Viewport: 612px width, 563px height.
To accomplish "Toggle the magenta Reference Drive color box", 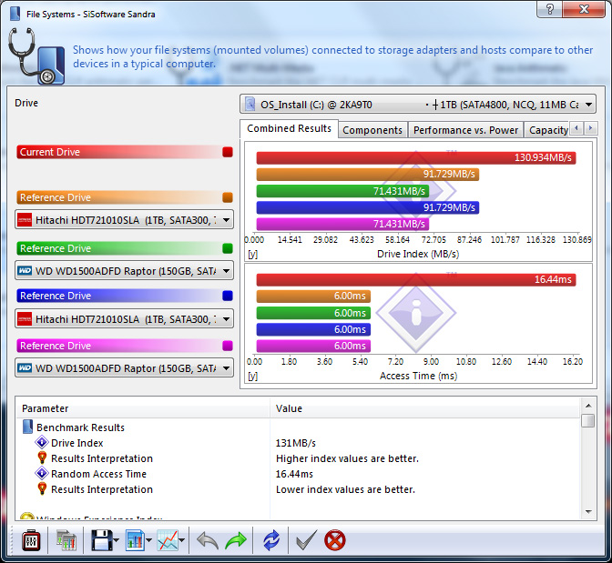I will coord(228,346).
